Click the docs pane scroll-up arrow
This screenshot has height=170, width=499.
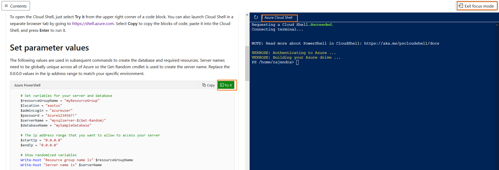247,15
